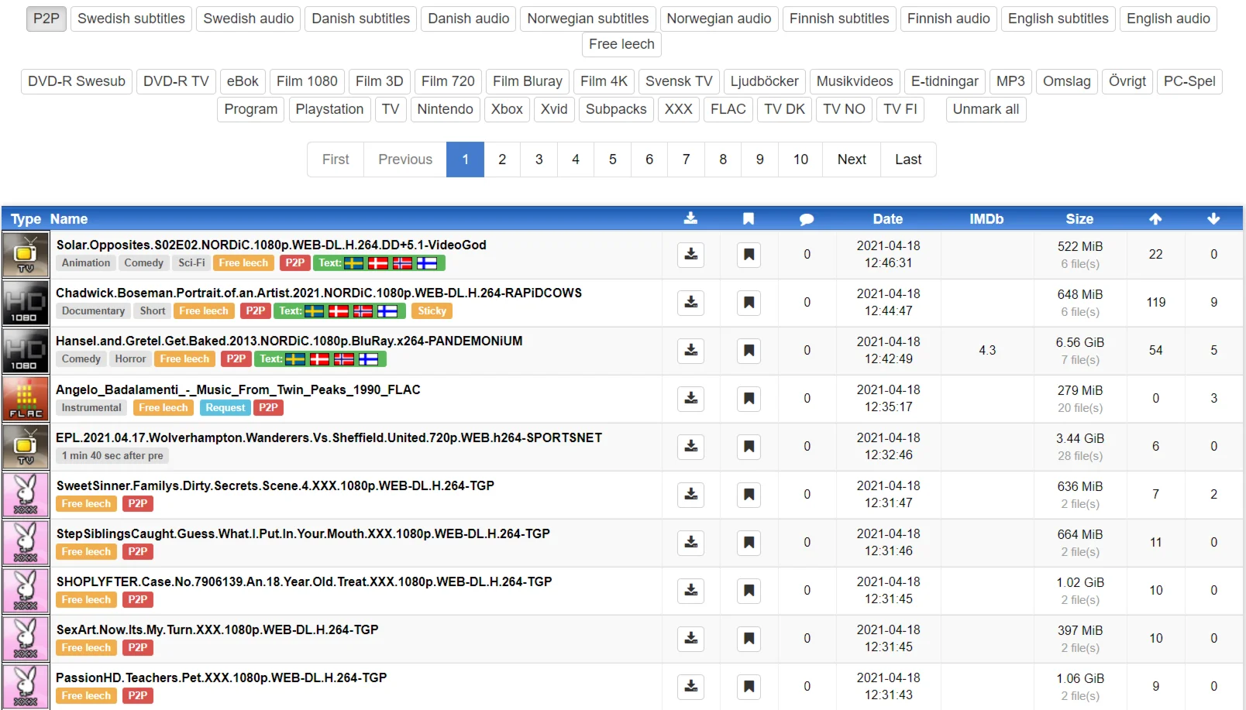Bookmark the Angelo_Badalamenti FLAC torrent
This screenshot has width=1246, height=710.
coord(749,399)
